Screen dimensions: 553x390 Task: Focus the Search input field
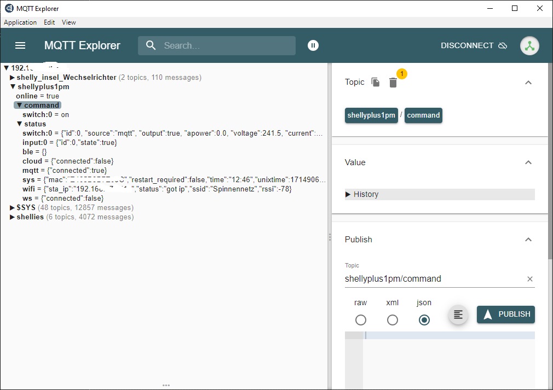pos(224,45)
